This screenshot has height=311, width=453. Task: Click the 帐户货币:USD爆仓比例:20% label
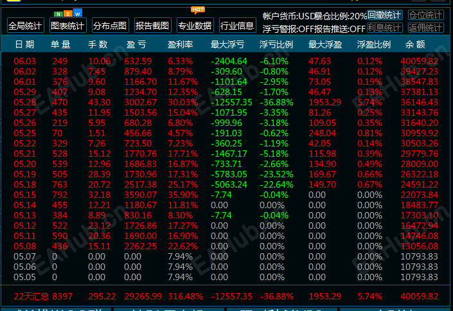315,16
